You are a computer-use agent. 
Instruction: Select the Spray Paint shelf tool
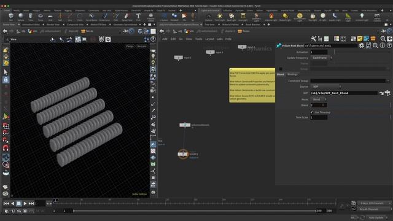127,17
